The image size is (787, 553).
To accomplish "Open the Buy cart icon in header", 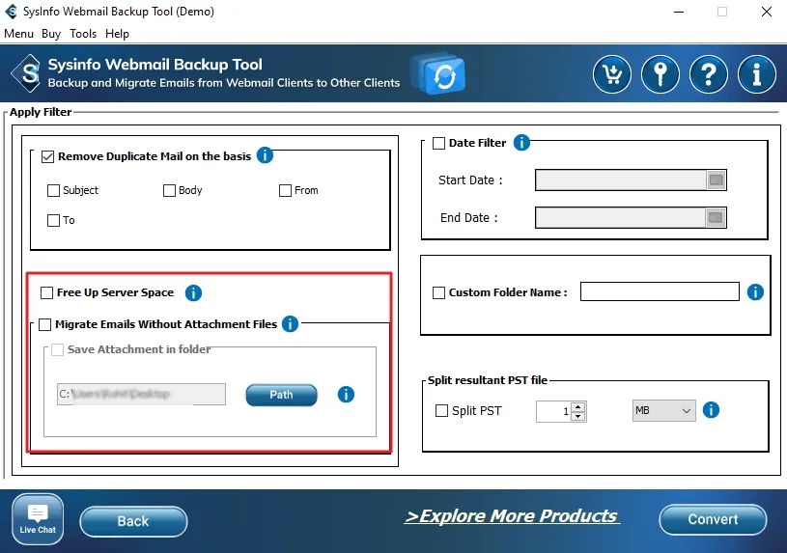I will click(x=612, y=74).
